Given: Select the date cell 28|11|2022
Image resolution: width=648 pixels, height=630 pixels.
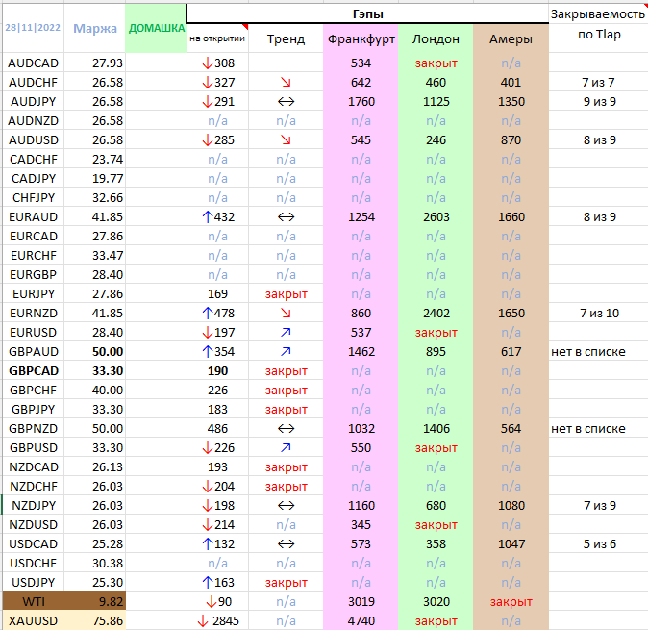Looking at the screenshot, I should tap(33, 28).
